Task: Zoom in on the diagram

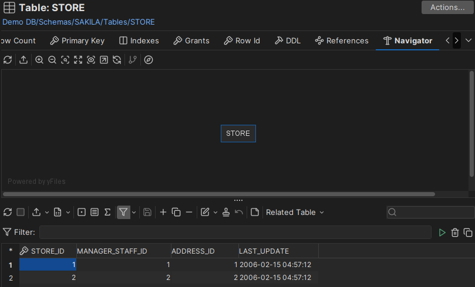Action: (x=39, y=60)
